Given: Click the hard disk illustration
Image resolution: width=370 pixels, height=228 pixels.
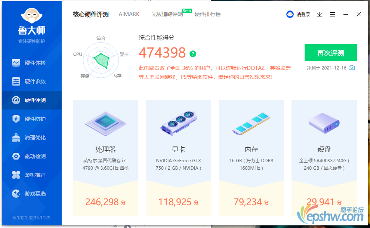Looking at the screenshot, I should (x=324, y=123).
